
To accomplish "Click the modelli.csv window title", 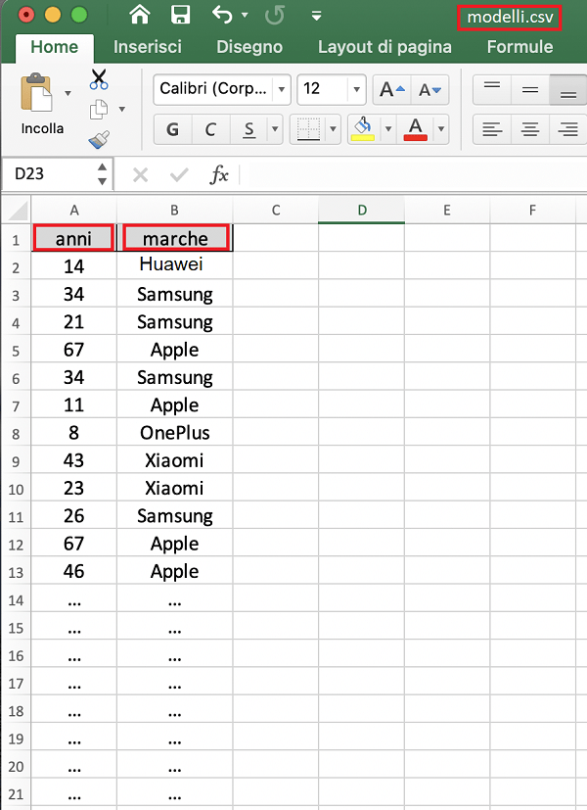I will click(510, 17).
